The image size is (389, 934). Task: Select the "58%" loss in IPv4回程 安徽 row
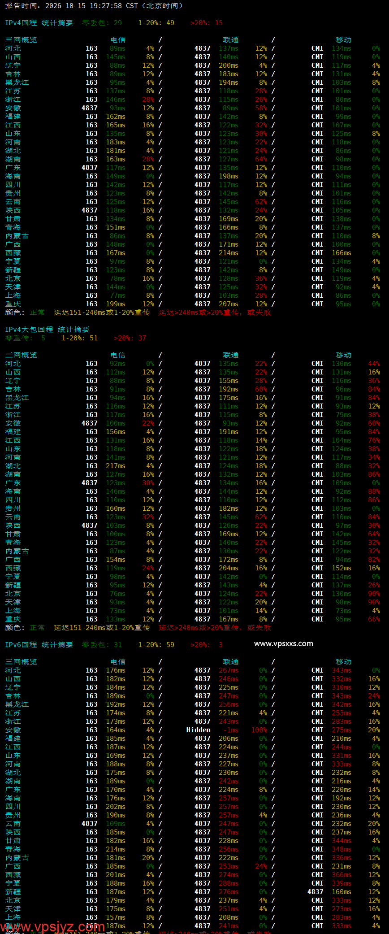click(261, 108)
